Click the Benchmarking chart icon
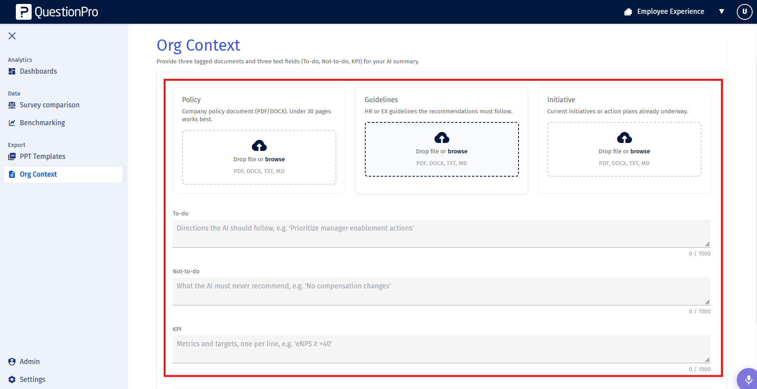Screen dimensions: 757x389 click(12, 123)
